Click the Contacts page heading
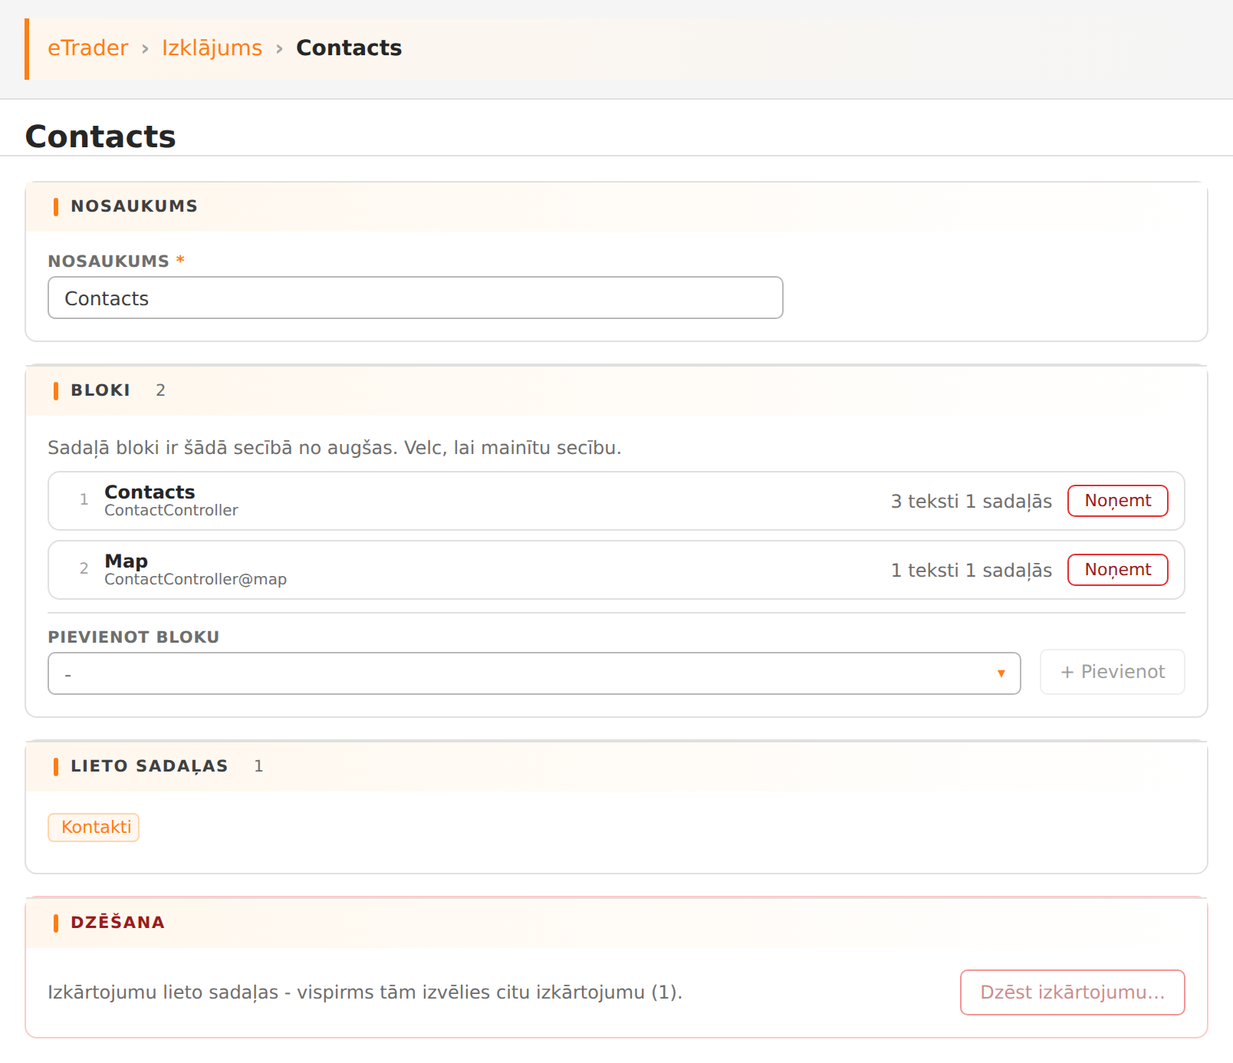 click(x=100, y=137)
